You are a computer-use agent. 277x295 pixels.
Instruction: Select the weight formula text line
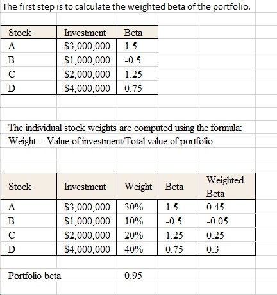(x=110, y=141)
